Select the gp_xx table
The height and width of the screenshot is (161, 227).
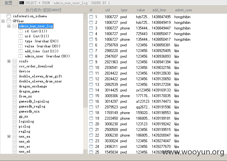tap(23, 117)
